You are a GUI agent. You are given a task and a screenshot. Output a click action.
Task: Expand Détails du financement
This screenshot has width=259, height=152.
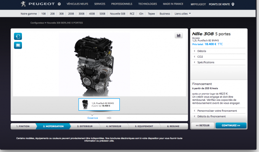pos(219,116)
